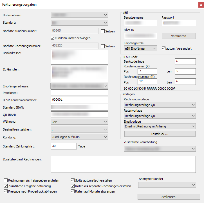Check Rechnungen als freigegeben erstellen
The height and width of the screenshot is (203, 204).
(x=6, y=180)
